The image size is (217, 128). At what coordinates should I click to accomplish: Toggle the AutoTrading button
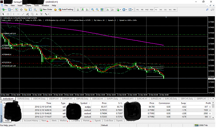click(66, 9)
